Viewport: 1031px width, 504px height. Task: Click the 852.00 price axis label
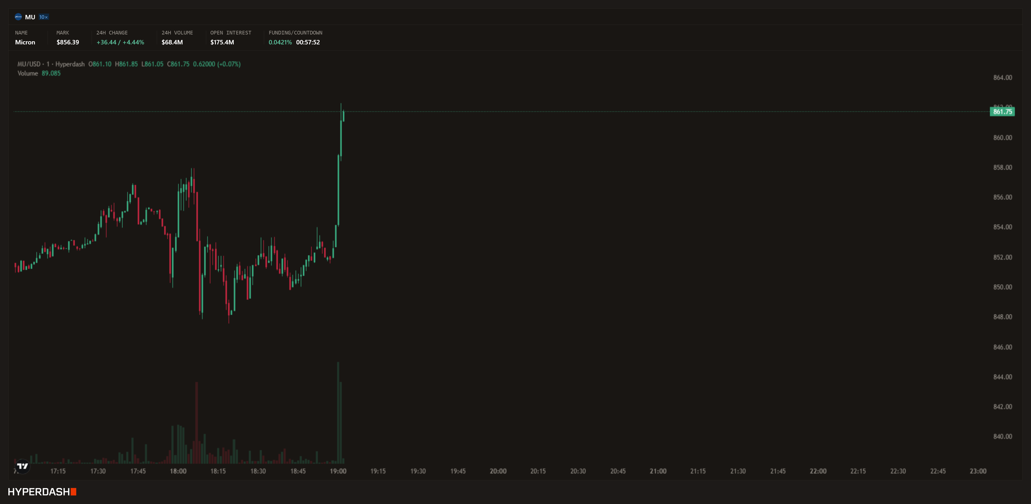coord(1003,257)
